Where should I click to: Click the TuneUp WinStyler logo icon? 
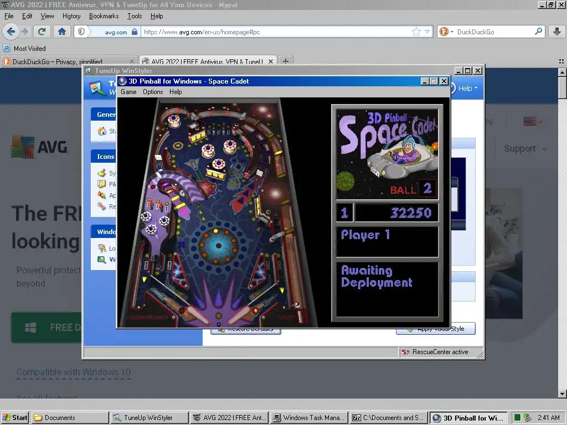coord(97,88)
